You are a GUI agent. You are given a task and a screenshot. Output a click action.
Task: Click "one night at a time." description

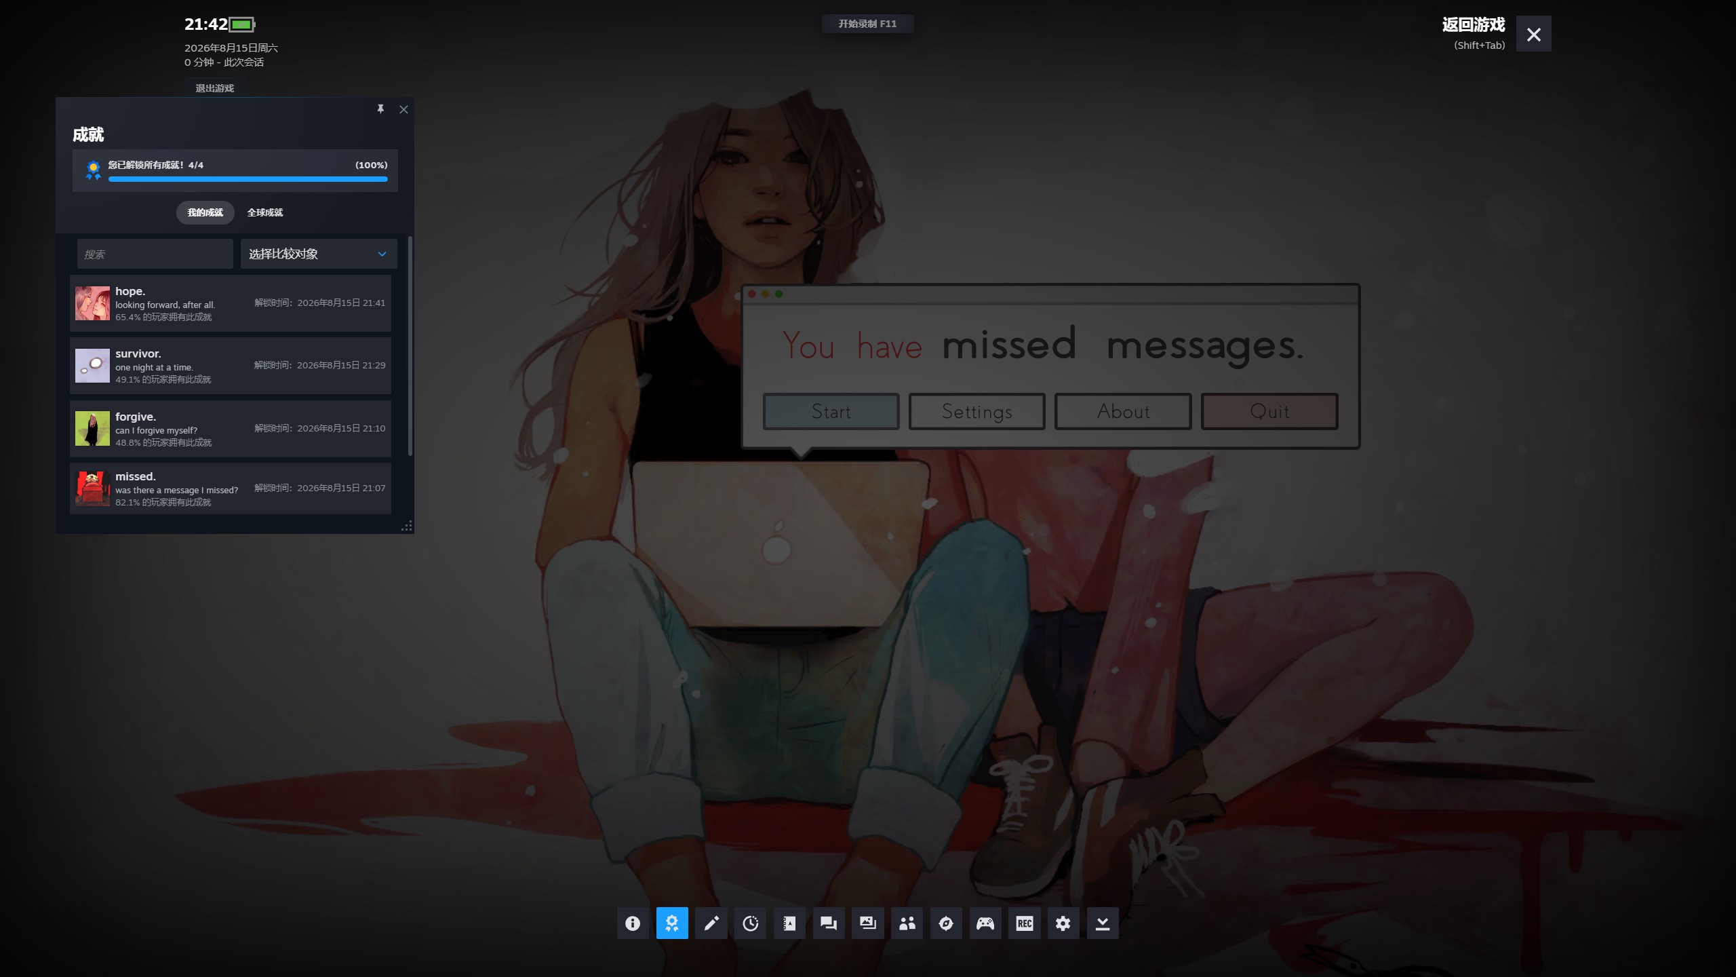155,367
